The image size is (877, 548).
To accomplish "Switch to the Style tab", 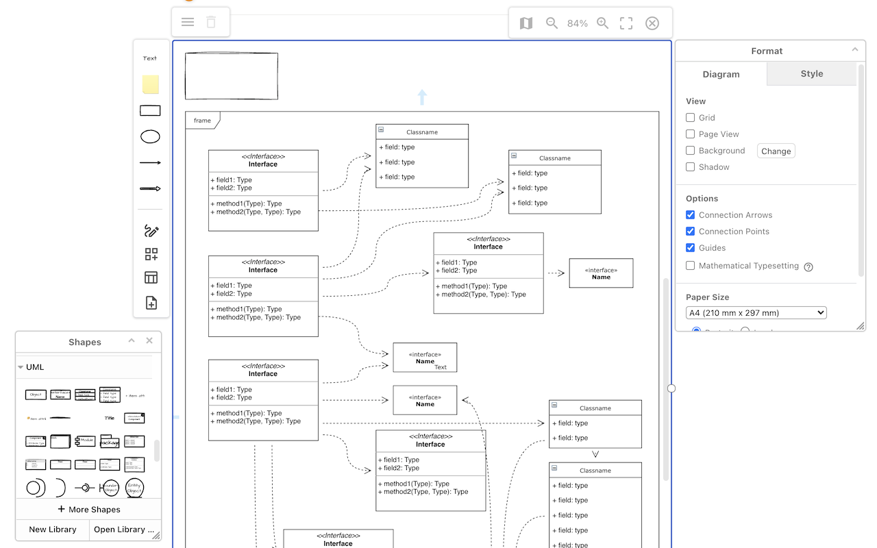I will 811,73.
